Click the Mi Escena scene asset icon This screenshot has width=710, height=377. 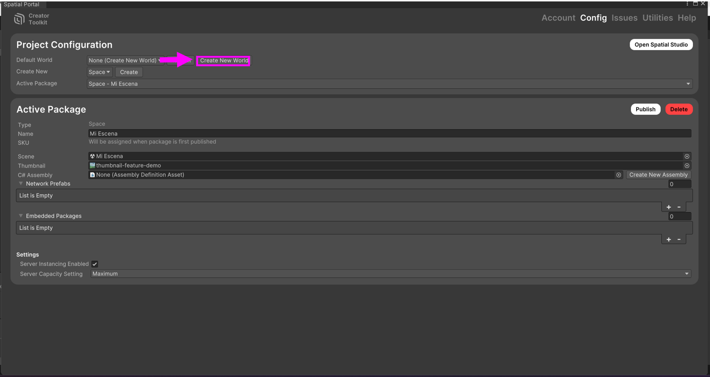92,156
